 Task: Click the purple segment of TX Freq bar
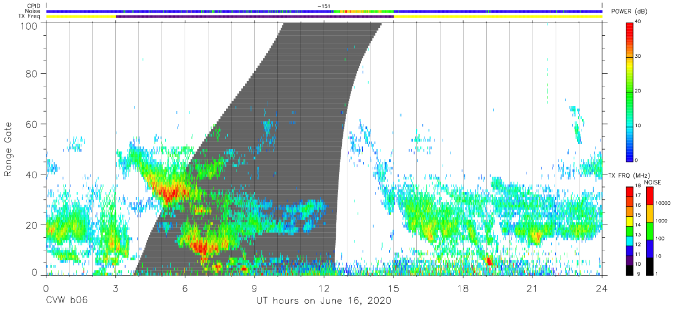[254, 17]
